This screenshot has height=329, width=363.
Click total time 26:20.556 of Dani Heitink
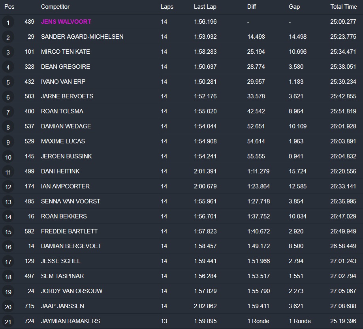(343, 171)
